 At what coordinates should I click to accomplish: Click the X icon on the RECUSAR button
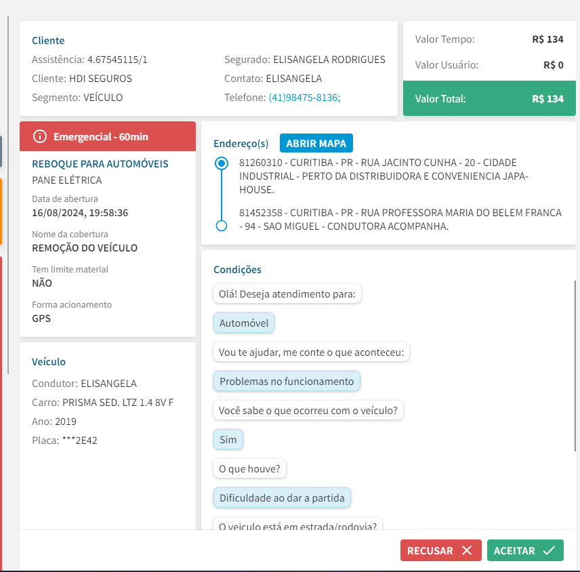tap(467, 551)
